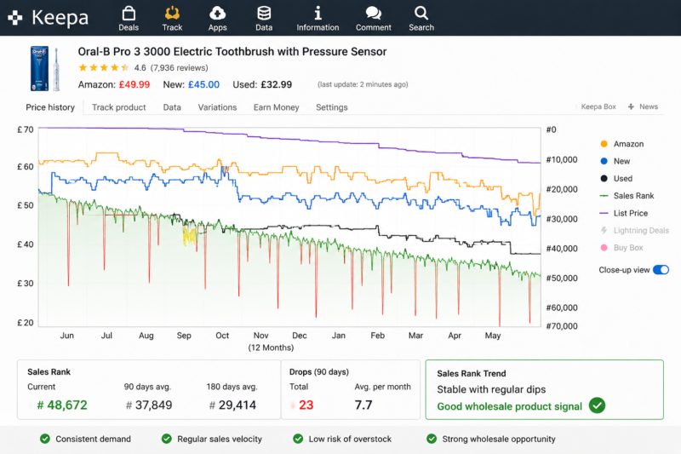Open the Settings tab
This screenshot has width=681, height=454.
point(332,107)
